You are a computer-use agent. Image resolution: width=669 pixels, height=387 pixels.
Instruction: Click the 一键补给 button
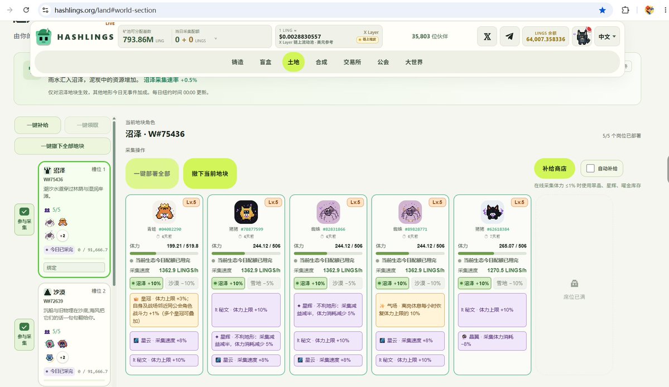(37, 125)
